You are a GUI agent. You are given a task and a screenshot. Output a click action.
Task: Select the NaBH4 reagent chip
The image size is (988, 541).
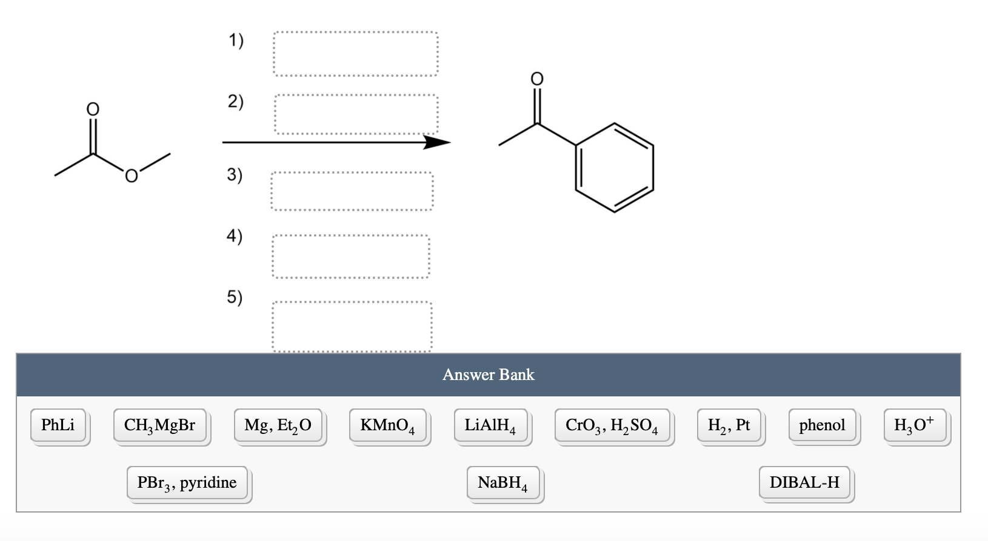click(504, 483)
